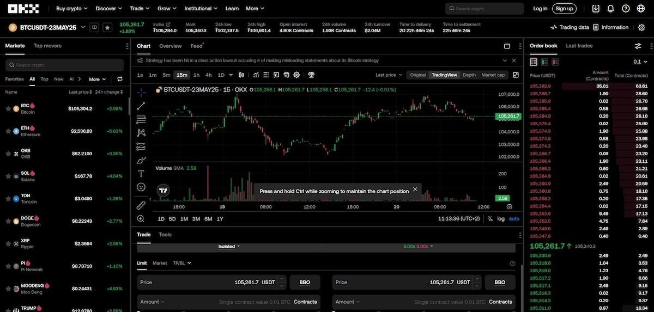Select the ETH Ethereum market row

pyautogui.click(x=64, y=131)
